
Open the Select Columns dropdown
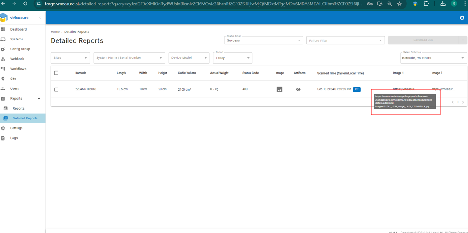(x=433, y=58)
